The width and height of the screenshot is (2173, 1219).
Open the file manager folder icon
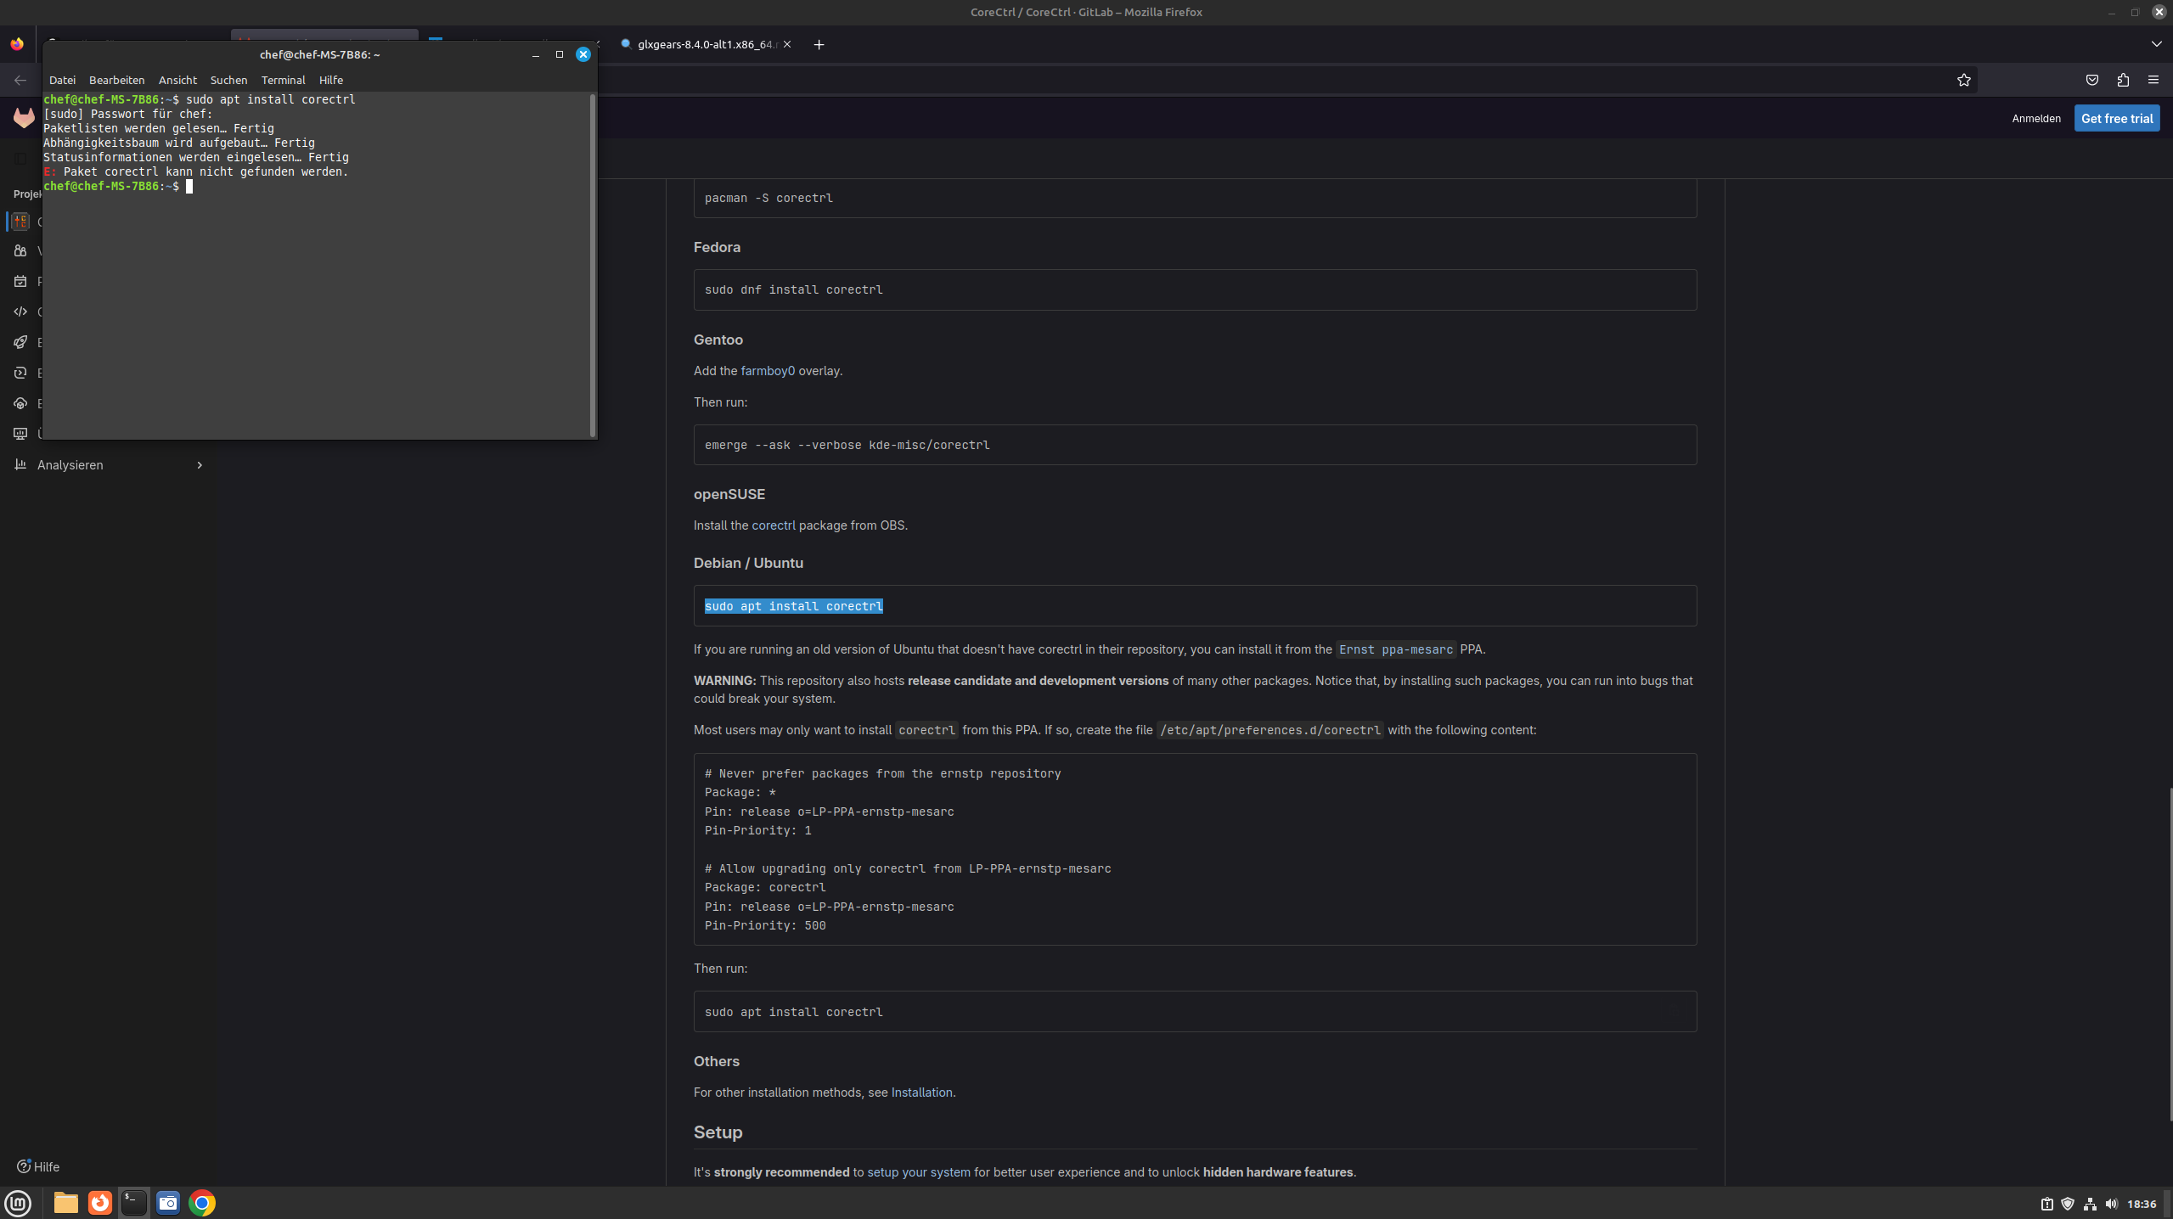click(66, 1203)
